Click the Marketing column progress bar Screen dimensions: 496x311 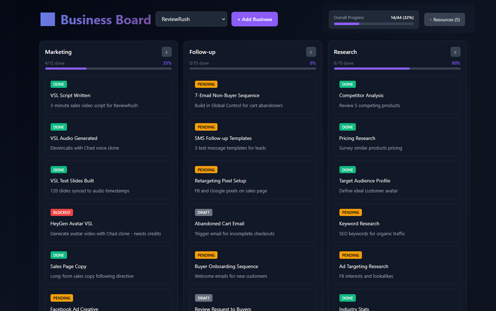coord(108,68)
